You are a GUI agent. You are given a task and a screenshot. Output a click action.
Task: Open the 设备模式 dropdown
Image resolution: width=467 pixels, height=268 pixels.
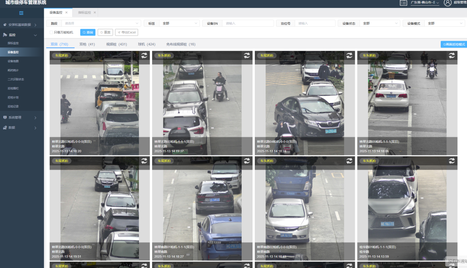444,23
